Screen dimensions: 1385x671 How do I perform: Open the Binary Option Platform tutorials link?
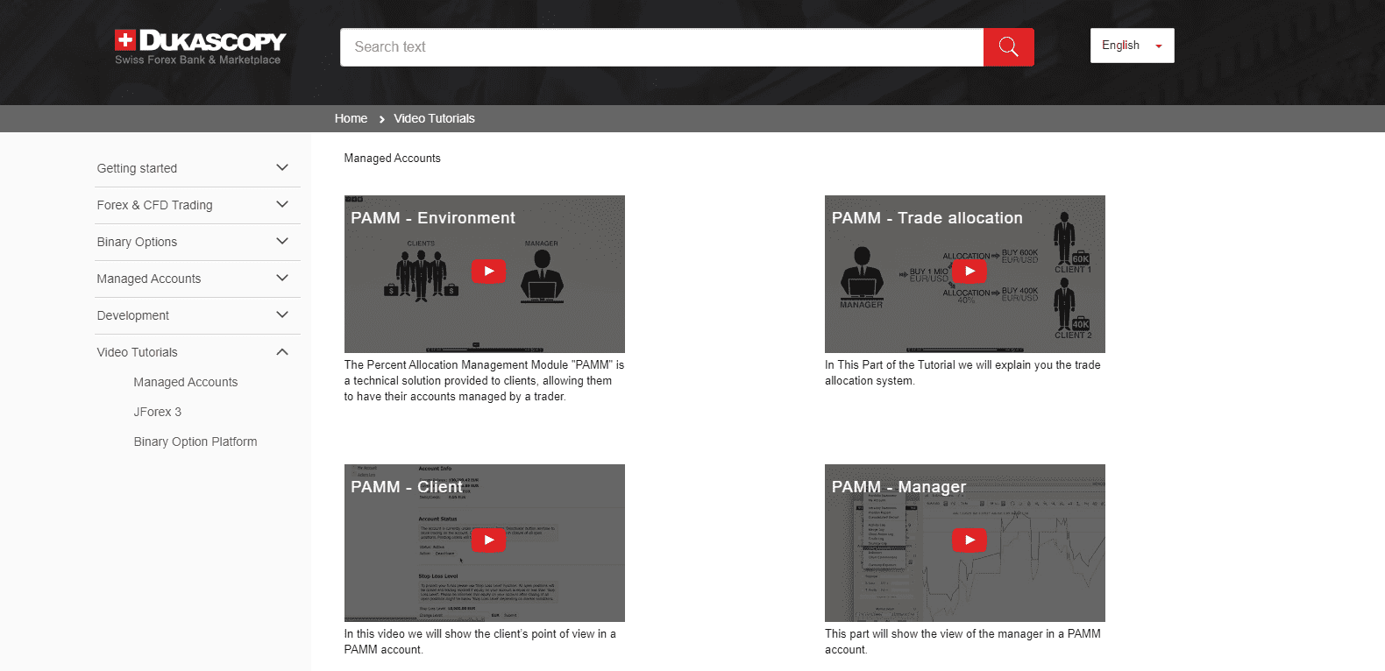point(195,441)
